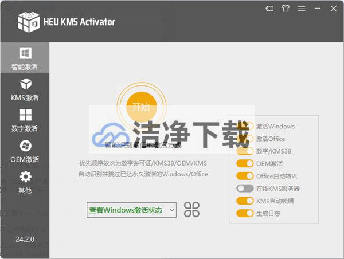Image resolution: width=344 pixels, height=259 pixels.
Task: Open the 数字激活 digital activation tab
Action: 25,120
